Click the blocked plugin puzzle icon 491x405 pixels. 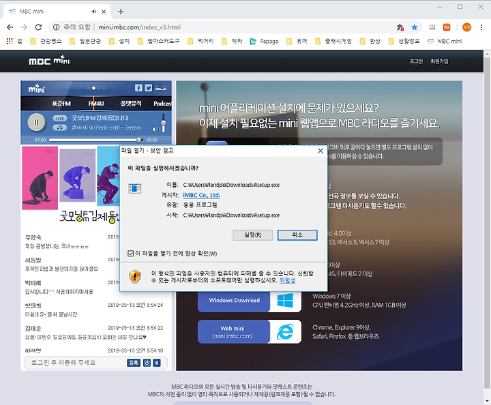coord(400,27)
